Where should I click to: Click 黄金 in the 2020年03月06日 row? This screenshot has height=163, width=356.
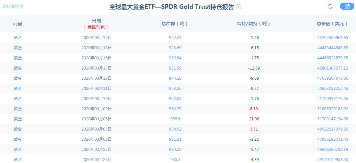tap(18, 119)
